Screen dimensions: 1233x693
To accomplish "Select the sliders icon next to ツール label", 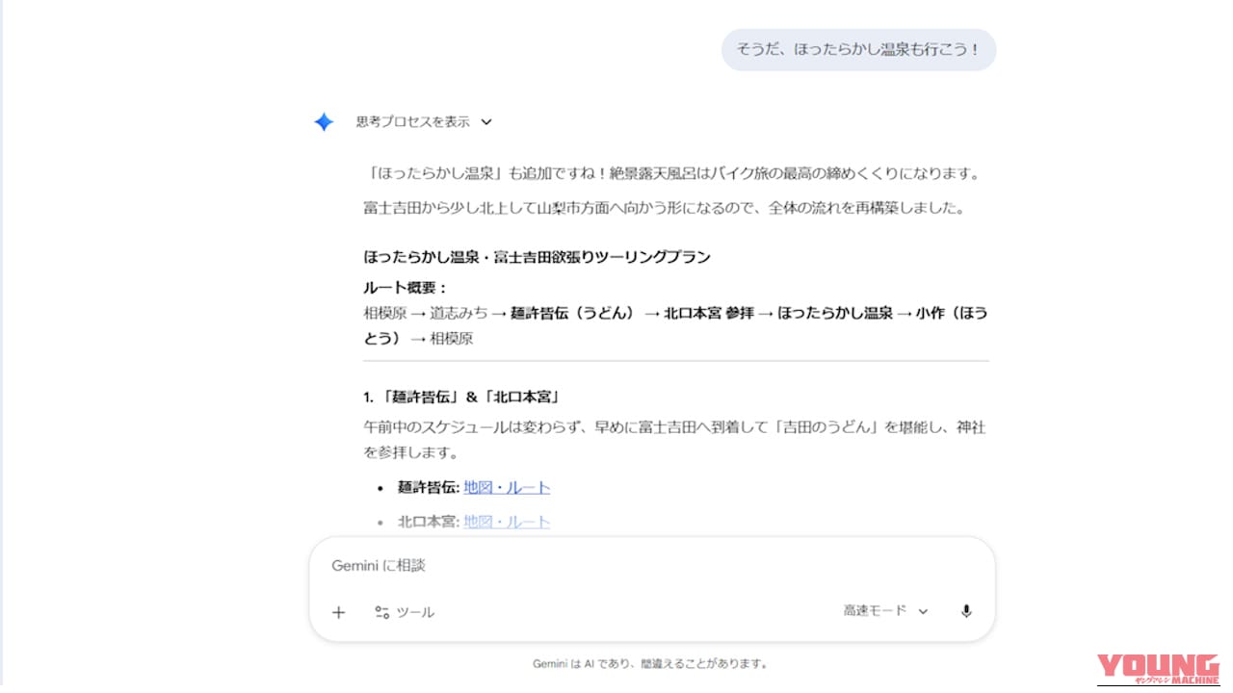I will click(x=382, y=612).
